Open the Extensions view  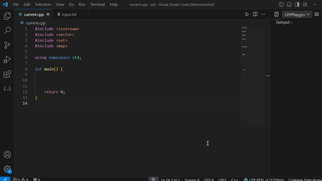point(7,74)
